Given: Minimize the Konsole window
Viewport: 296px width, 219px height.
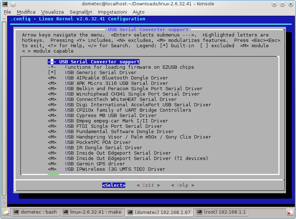Looking at the screenshot, I should (x=274, y=4).
